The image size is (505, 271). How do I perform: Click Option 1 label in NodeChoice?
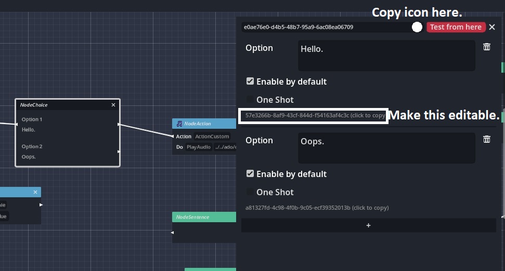pyautogui.click(x=32, y=119)
